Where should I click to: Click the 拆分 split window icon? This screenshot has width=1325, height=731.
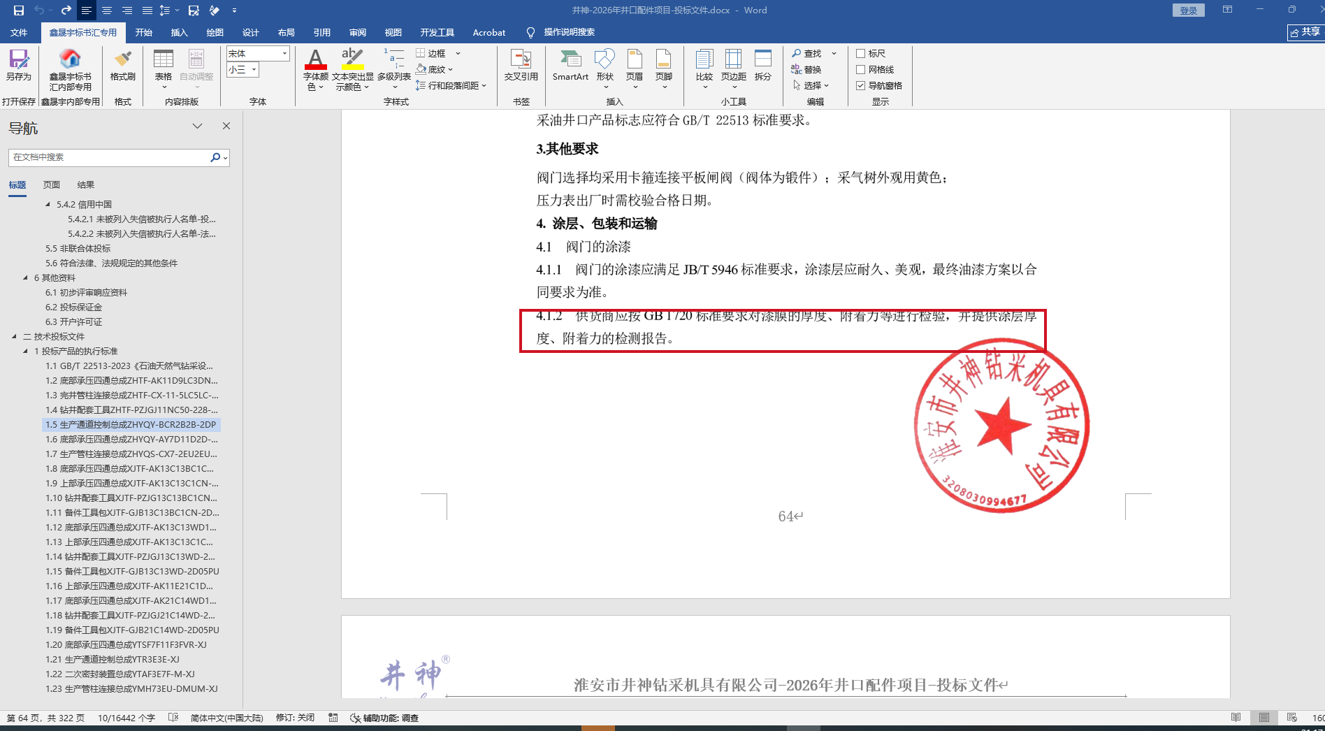pyautogui.click(x=763, y=65)
